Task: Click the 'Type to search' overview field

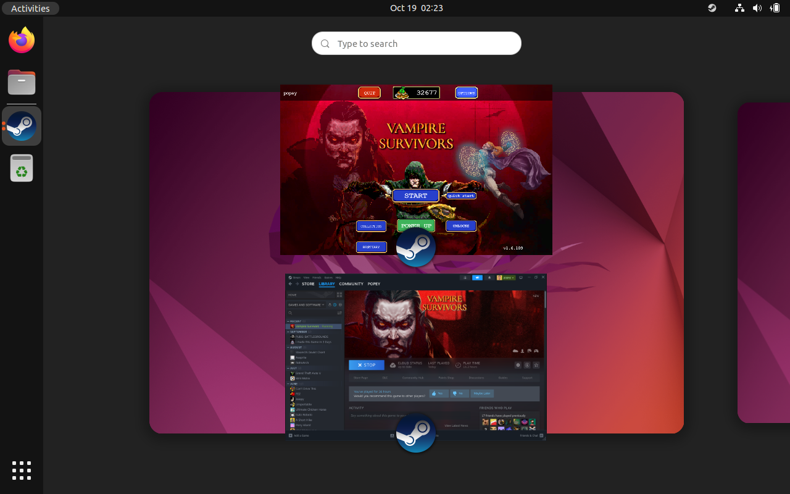Action: point(417,43)
